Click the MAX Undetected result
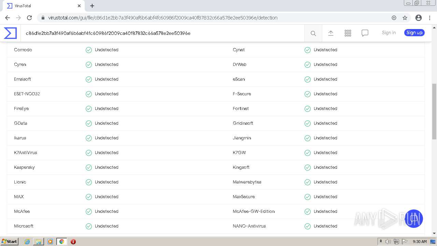The width and height of the screenshot is (437, 246). pyautogui.click(x=107, y=197)
